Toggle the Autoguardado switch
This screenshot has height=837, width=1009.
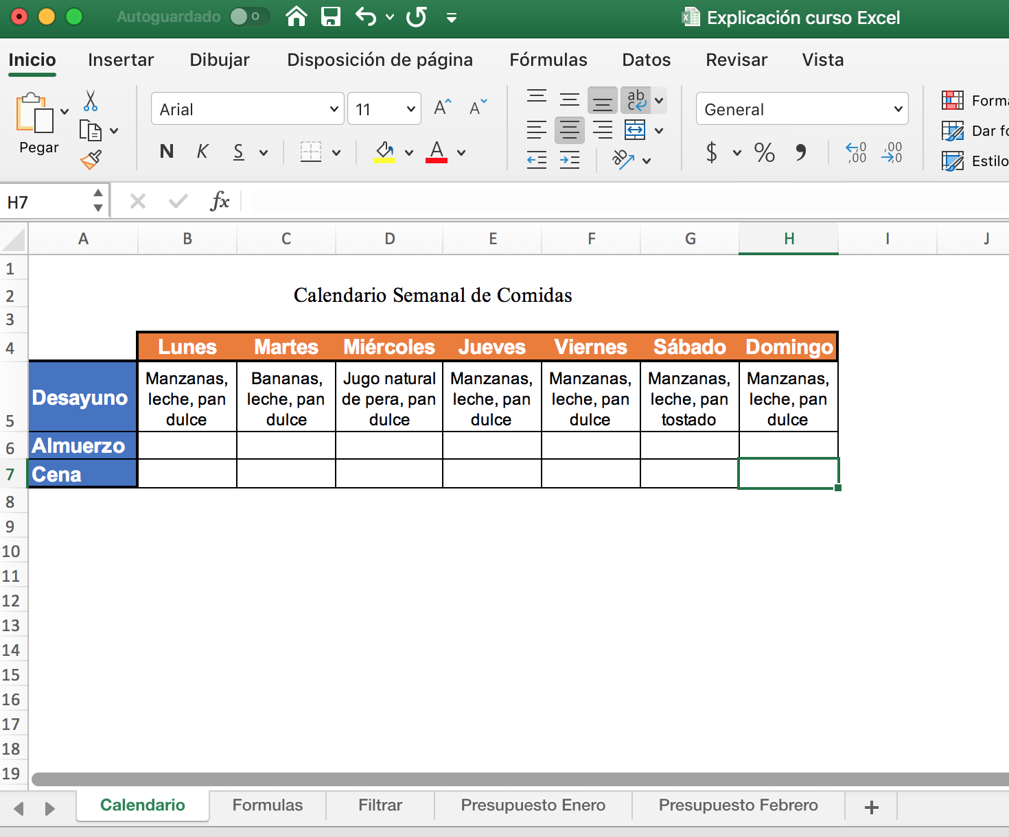(x=249, y=16)
